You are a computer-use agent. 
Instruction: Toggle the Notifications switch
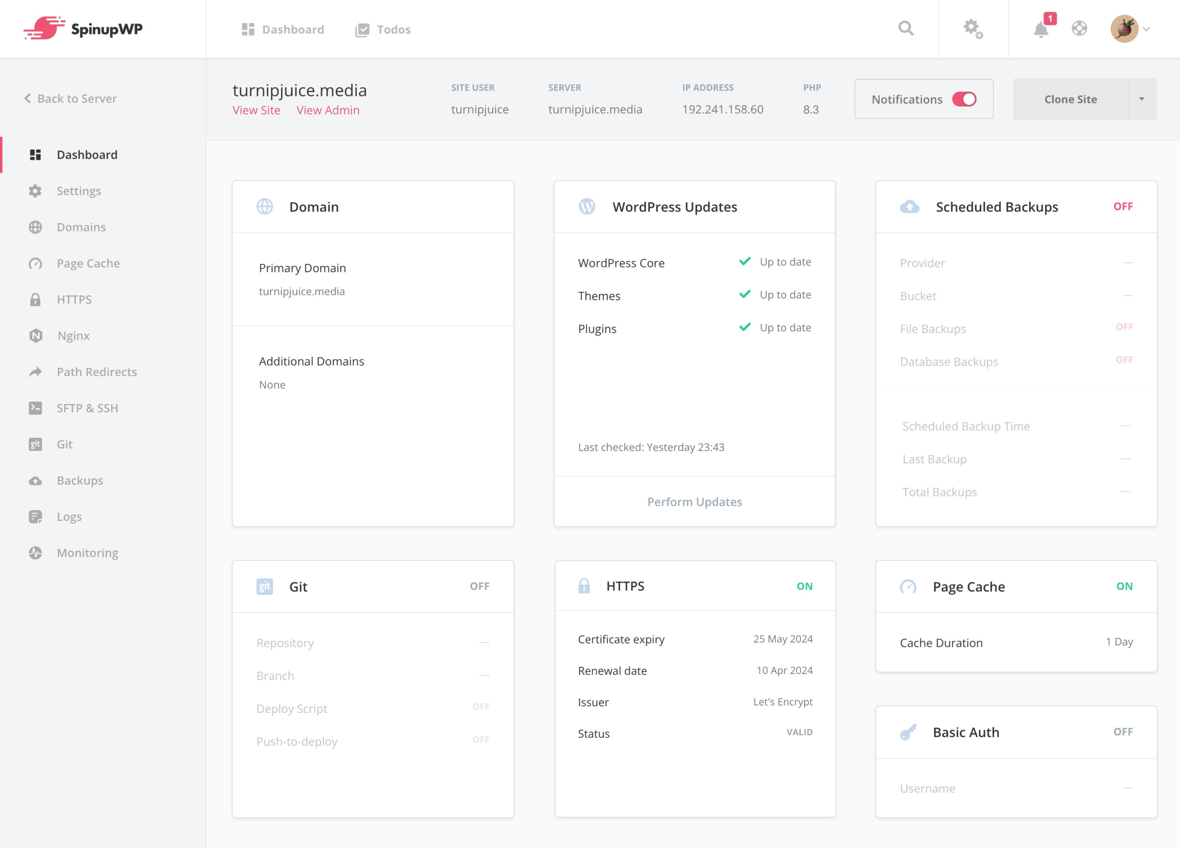click(x=964, y=99)
